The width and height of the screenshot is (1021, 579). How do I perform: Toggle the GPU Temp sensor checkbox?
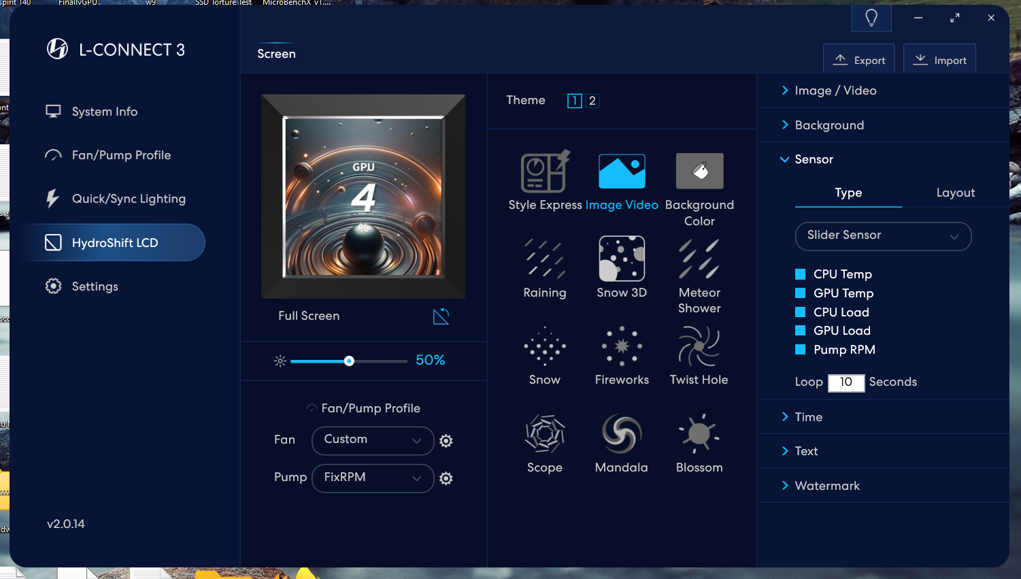coord(801,293)
